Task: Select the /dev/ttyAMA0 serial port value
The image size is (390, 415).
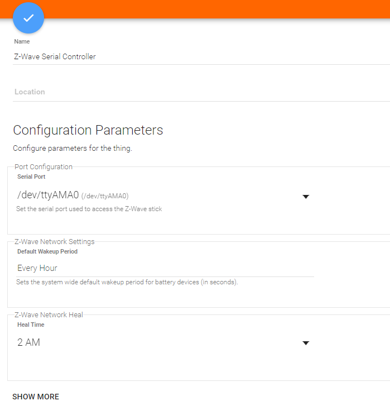Action: pyautogui.click(x=73, y=195)
